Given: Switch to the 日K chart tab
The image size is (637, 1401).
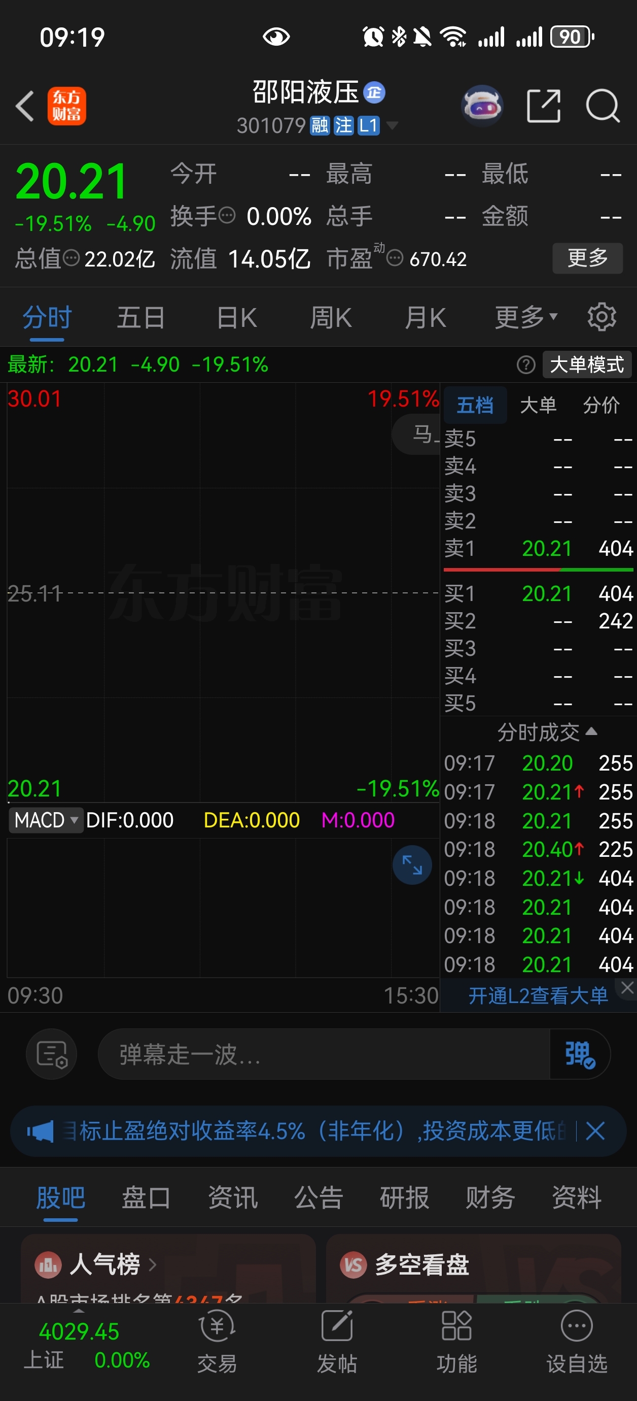Looking at the screenshot, I should (236, 318).
